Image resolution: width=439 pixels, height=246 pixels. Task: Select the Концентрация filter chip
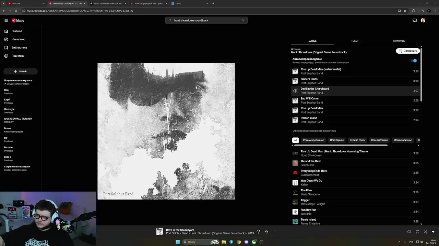(379, 140)
